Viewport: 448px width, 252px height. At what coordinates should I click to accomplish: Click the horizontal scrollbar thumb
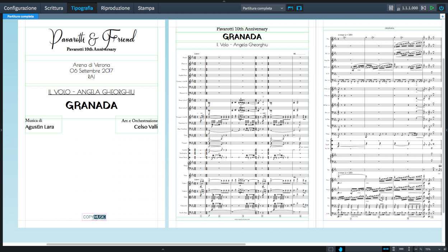pyautogui.click(x=146, y=244)
